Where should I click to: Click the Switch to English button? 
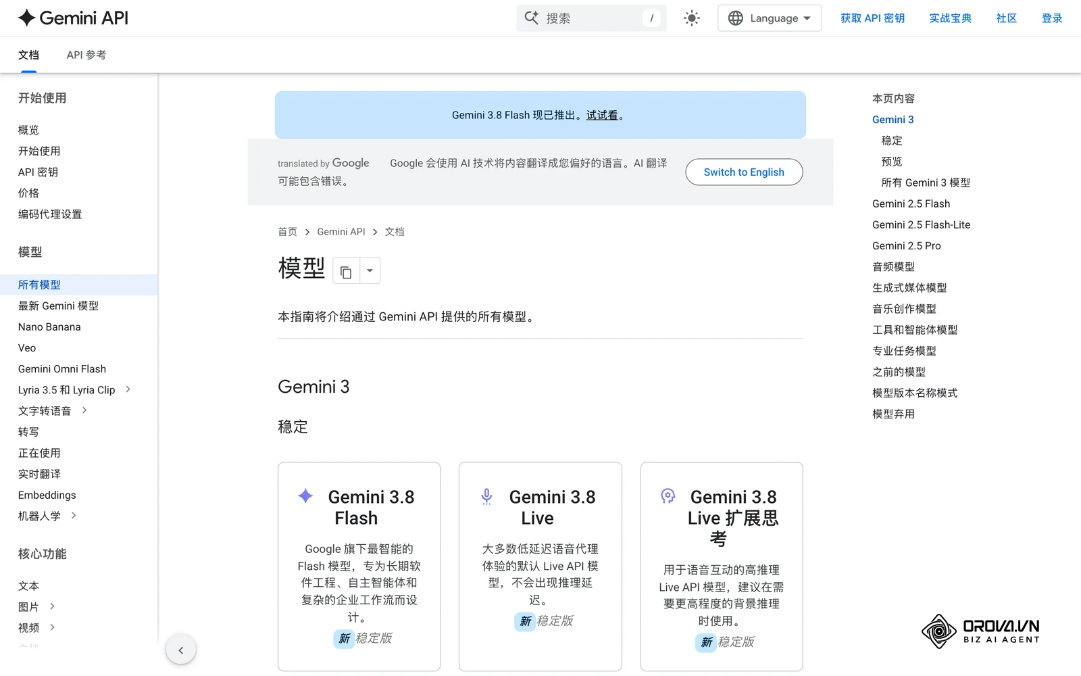(x=744, y=172)
